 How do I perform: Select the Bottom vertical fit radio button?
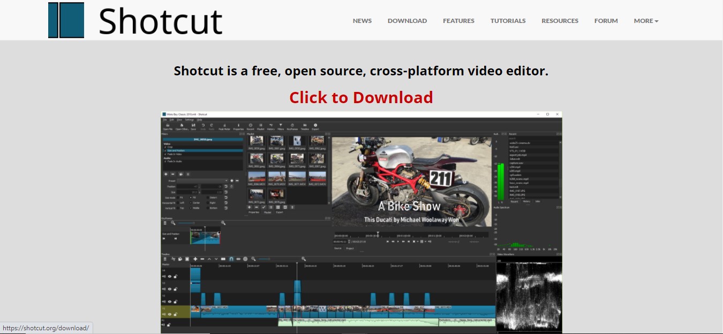point(208,208)
